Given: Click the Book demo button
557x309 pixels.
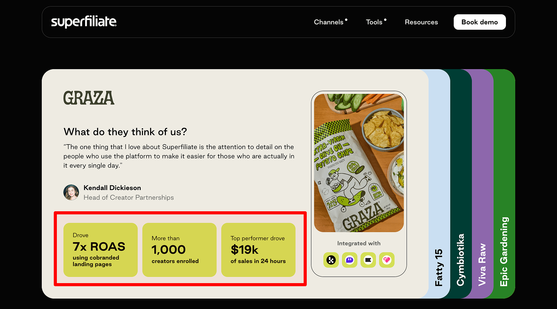Looking at the screenshot, I should [480, 22].
